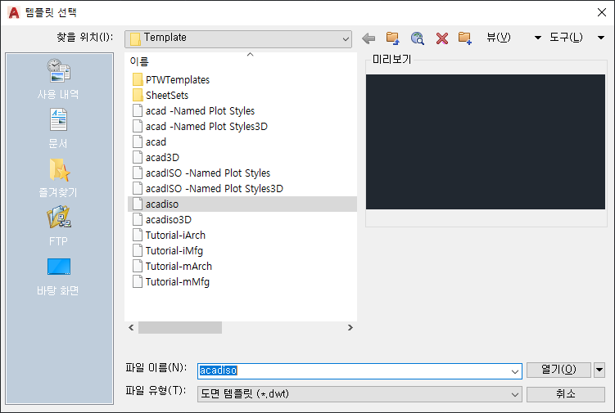Delete the selected file with the red X
The height and width of the screenshot is (413, 615).
point(441,38)
